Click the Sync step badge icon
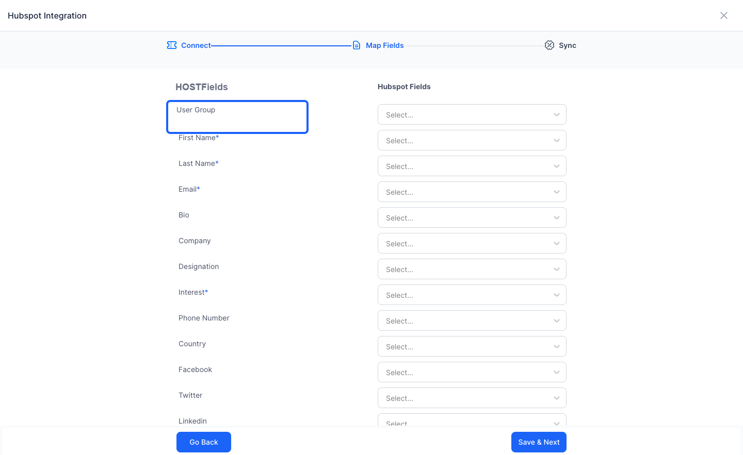 [550, 45]
